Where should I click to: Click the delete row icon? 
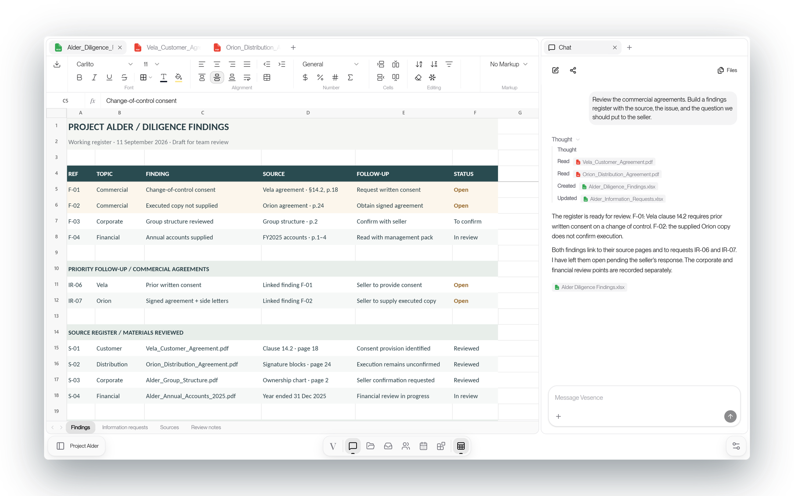point(380,78)
